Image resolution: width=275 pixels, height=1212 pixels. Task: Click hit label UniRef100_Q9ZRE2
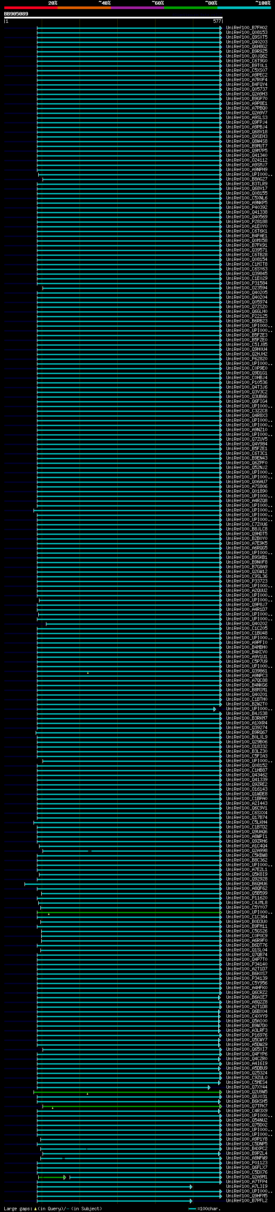(x=246, y=784)
